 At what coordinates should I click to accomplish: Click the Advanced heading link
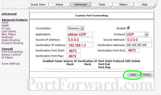point(9,14)
